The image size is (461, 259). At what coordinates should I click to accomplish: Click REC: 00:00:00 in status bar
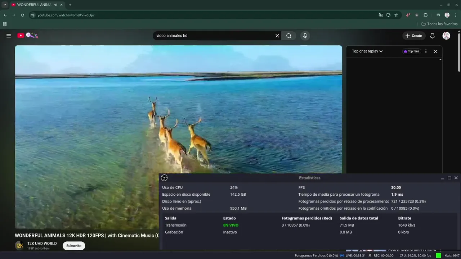384,255
